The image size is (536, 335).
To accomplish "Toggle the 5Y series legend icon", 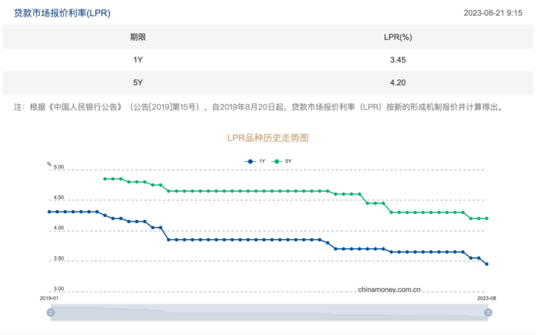I will click(277, 161).
